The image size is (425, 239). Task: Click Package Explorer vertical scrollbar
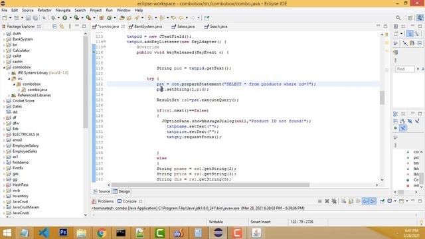pyautogui.click(x=86, y=82)
